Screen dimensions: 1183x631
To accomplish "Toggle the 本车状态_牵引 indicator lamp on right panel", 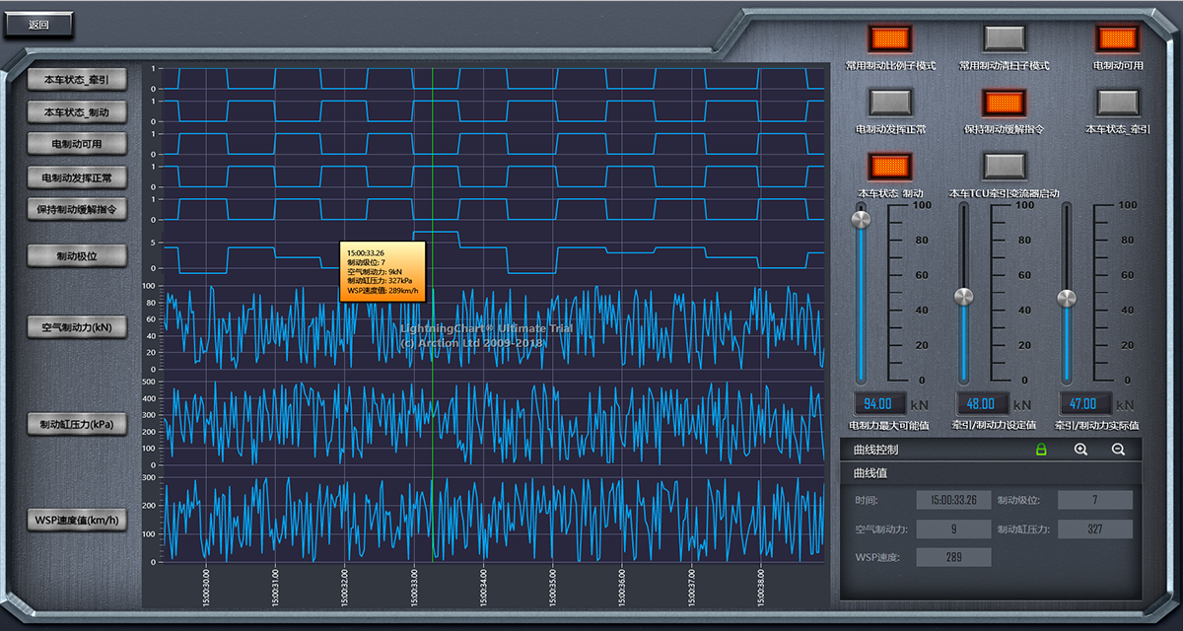I will (x=1118, y=103).
